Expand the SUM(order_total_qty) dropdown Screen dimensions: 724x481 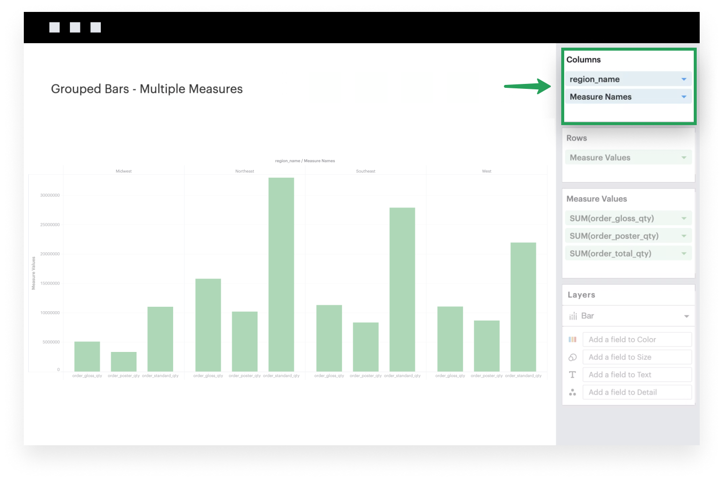pyautogui.click(x=684, y=253)
